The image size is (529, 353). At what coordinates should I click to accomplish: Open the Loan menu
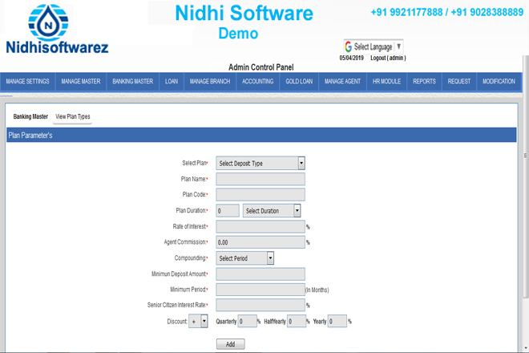(172, 81)
